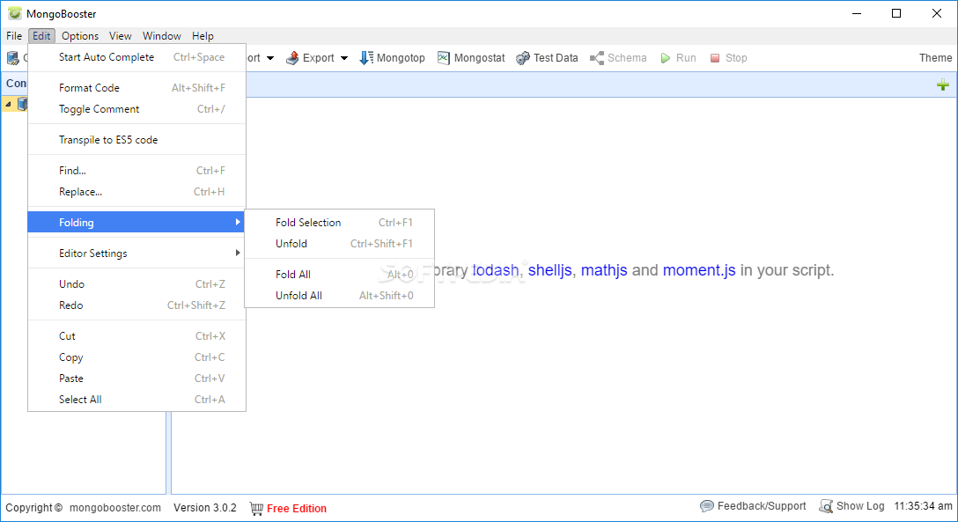Click the Version 3.0.2 text

tap(204, 508)
